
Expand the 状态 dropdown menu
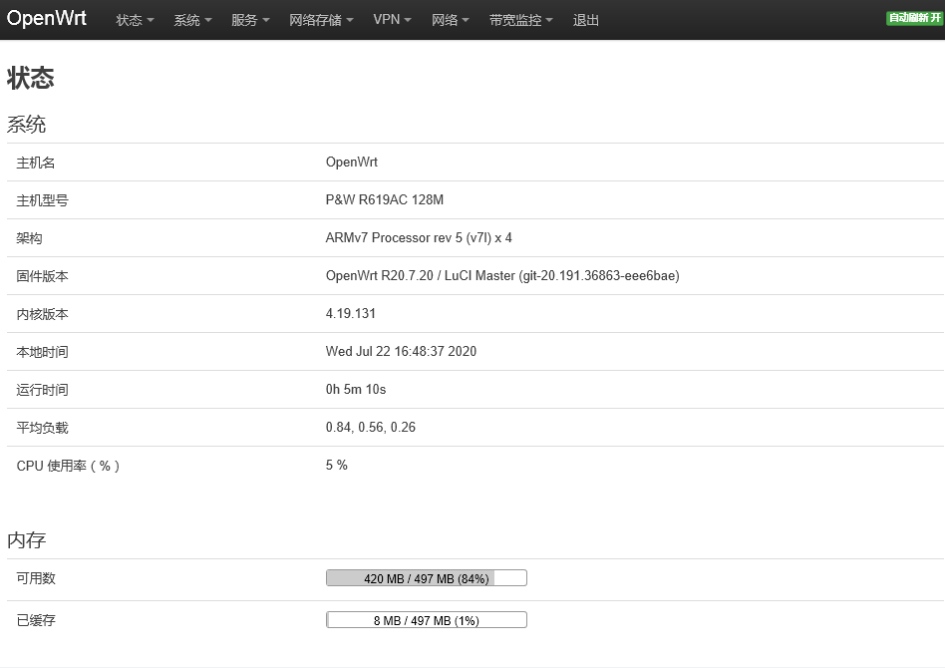pyautogui.click(x=135, y=20)
